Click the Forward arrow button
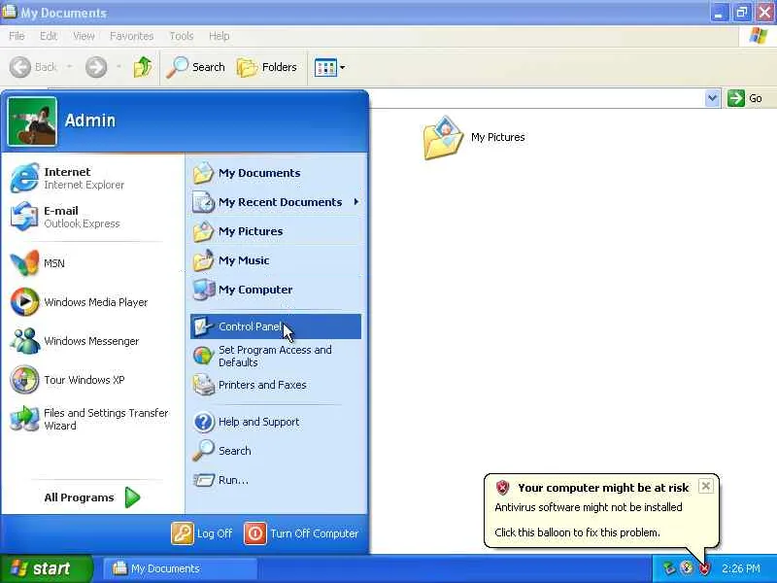 96,67
